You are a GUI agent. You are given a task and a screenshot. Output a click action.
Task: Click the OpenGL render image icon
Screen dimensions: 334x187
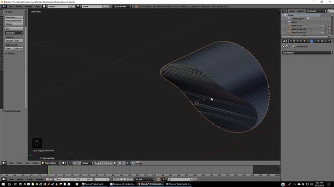click(x=137, y=163)
